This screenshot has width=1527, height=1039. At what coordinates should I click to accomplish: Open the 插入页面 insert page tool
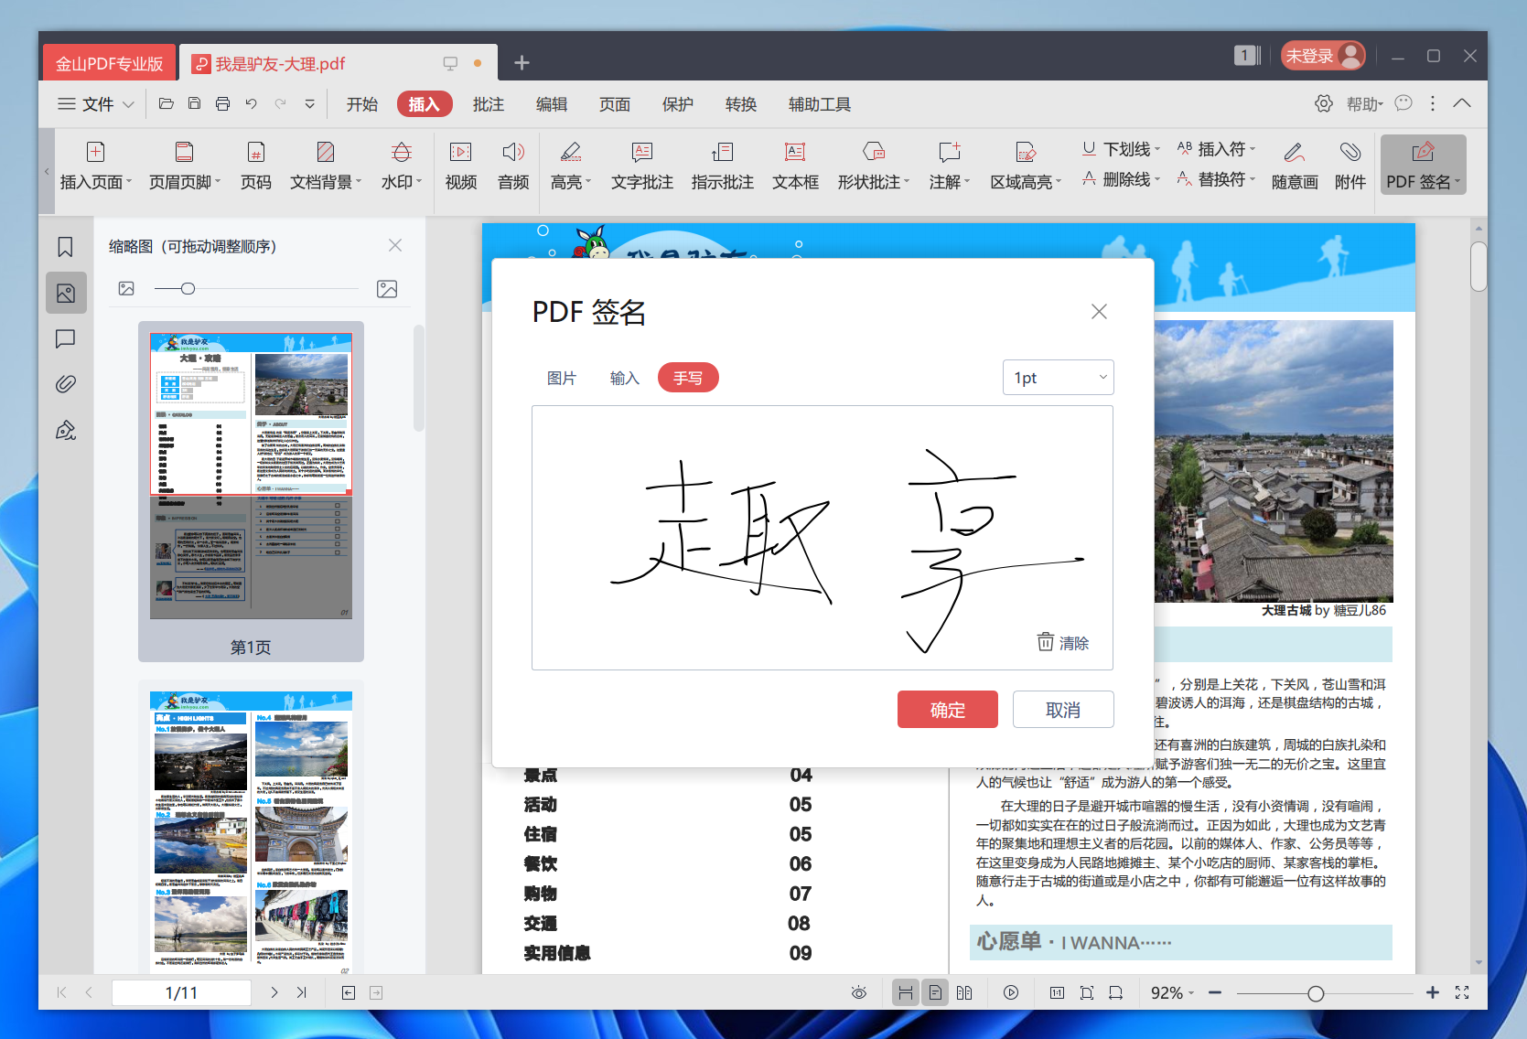click(x=96, y=166)
